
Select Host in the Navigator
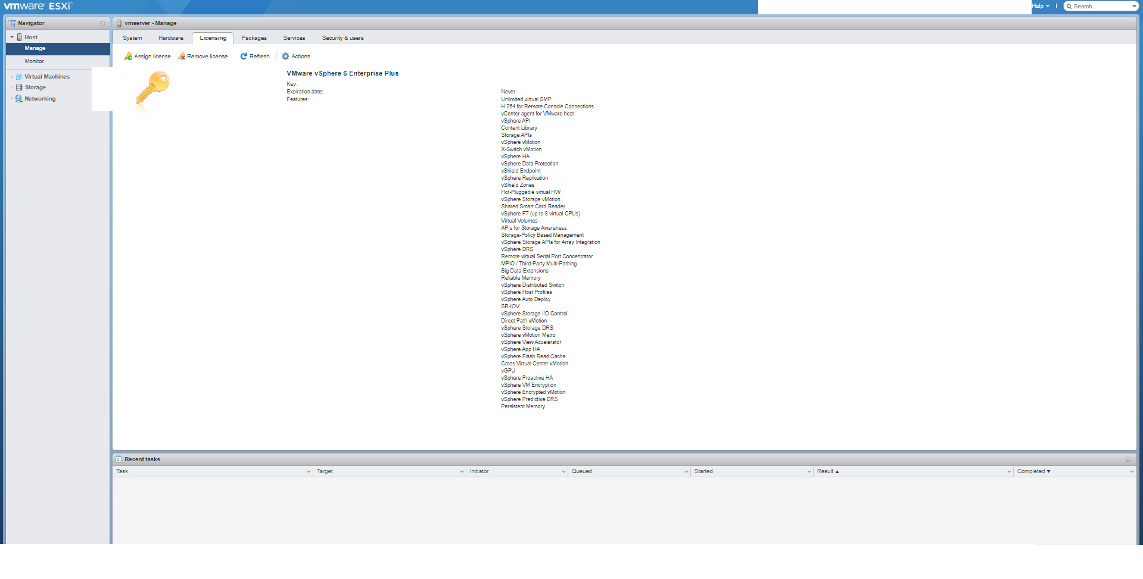(x=31, y=37)
